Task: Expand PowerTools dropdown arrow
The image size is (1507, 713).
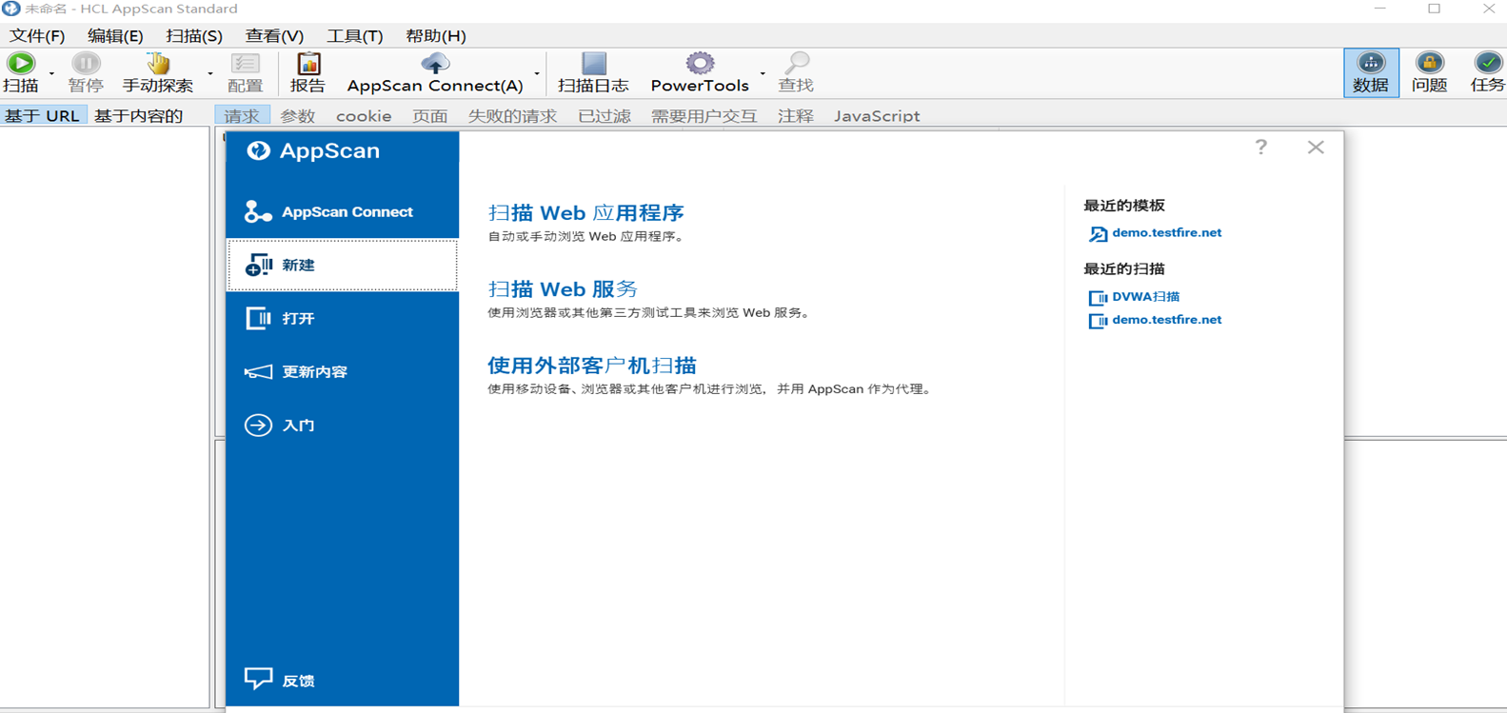Action: [x=763, y=74]
